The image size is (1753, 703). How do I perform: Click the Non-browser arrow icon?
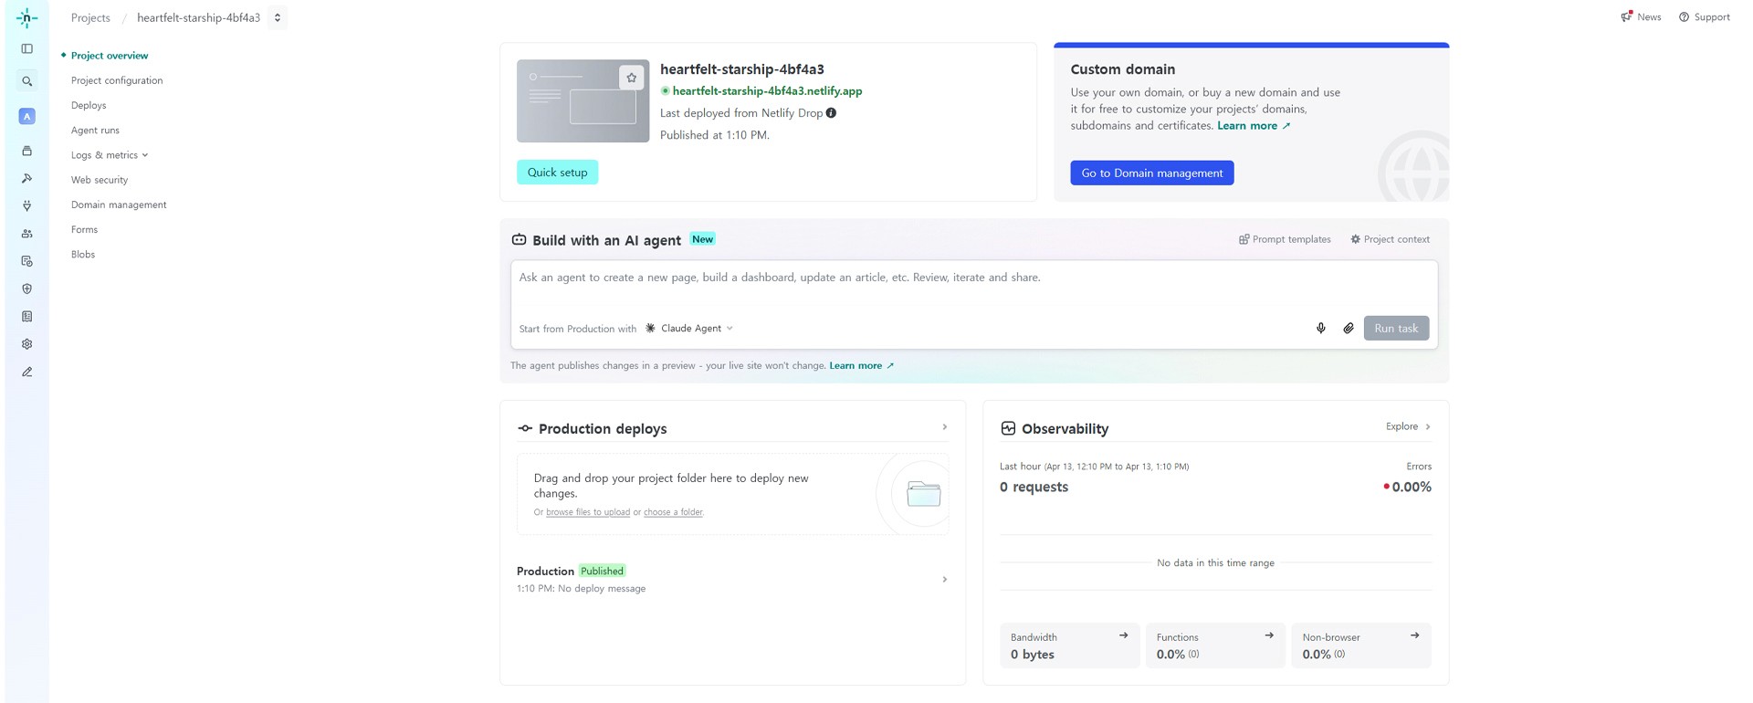[x=1414, y=635]
